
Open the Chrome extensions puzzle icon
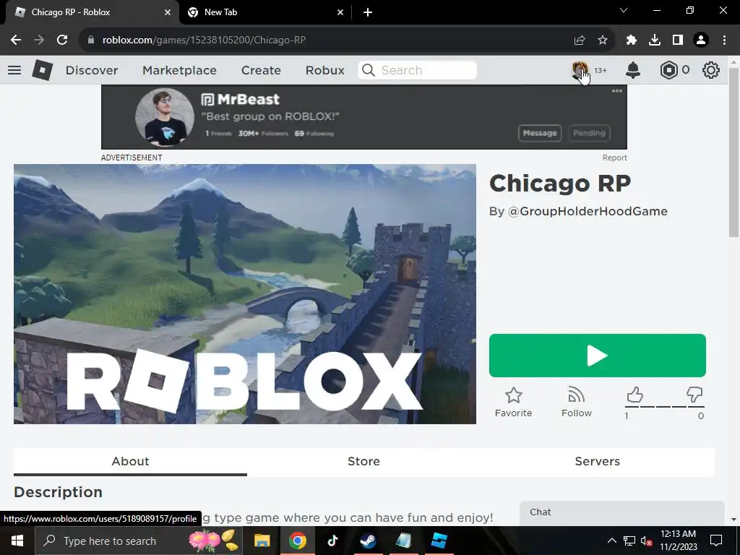coord(632,40)
